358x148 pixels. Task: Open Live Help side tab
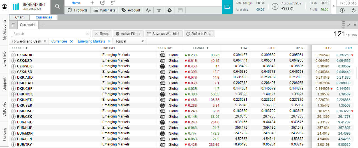(4, 59)
